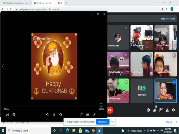The image size is (179, 134).
Task: Open the Meet activities icon
Action: point(167,110)
